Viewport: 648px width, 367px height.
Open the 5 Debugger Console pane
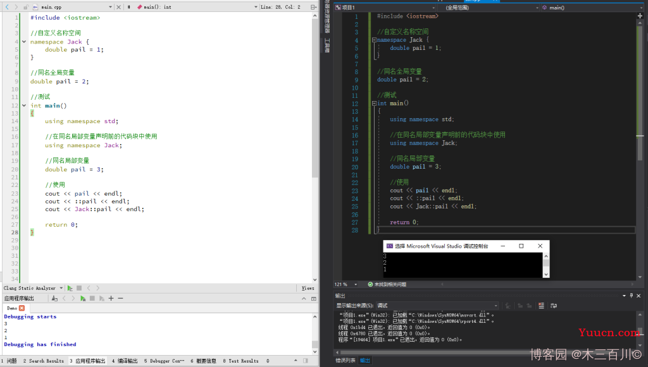click(164, 361)
